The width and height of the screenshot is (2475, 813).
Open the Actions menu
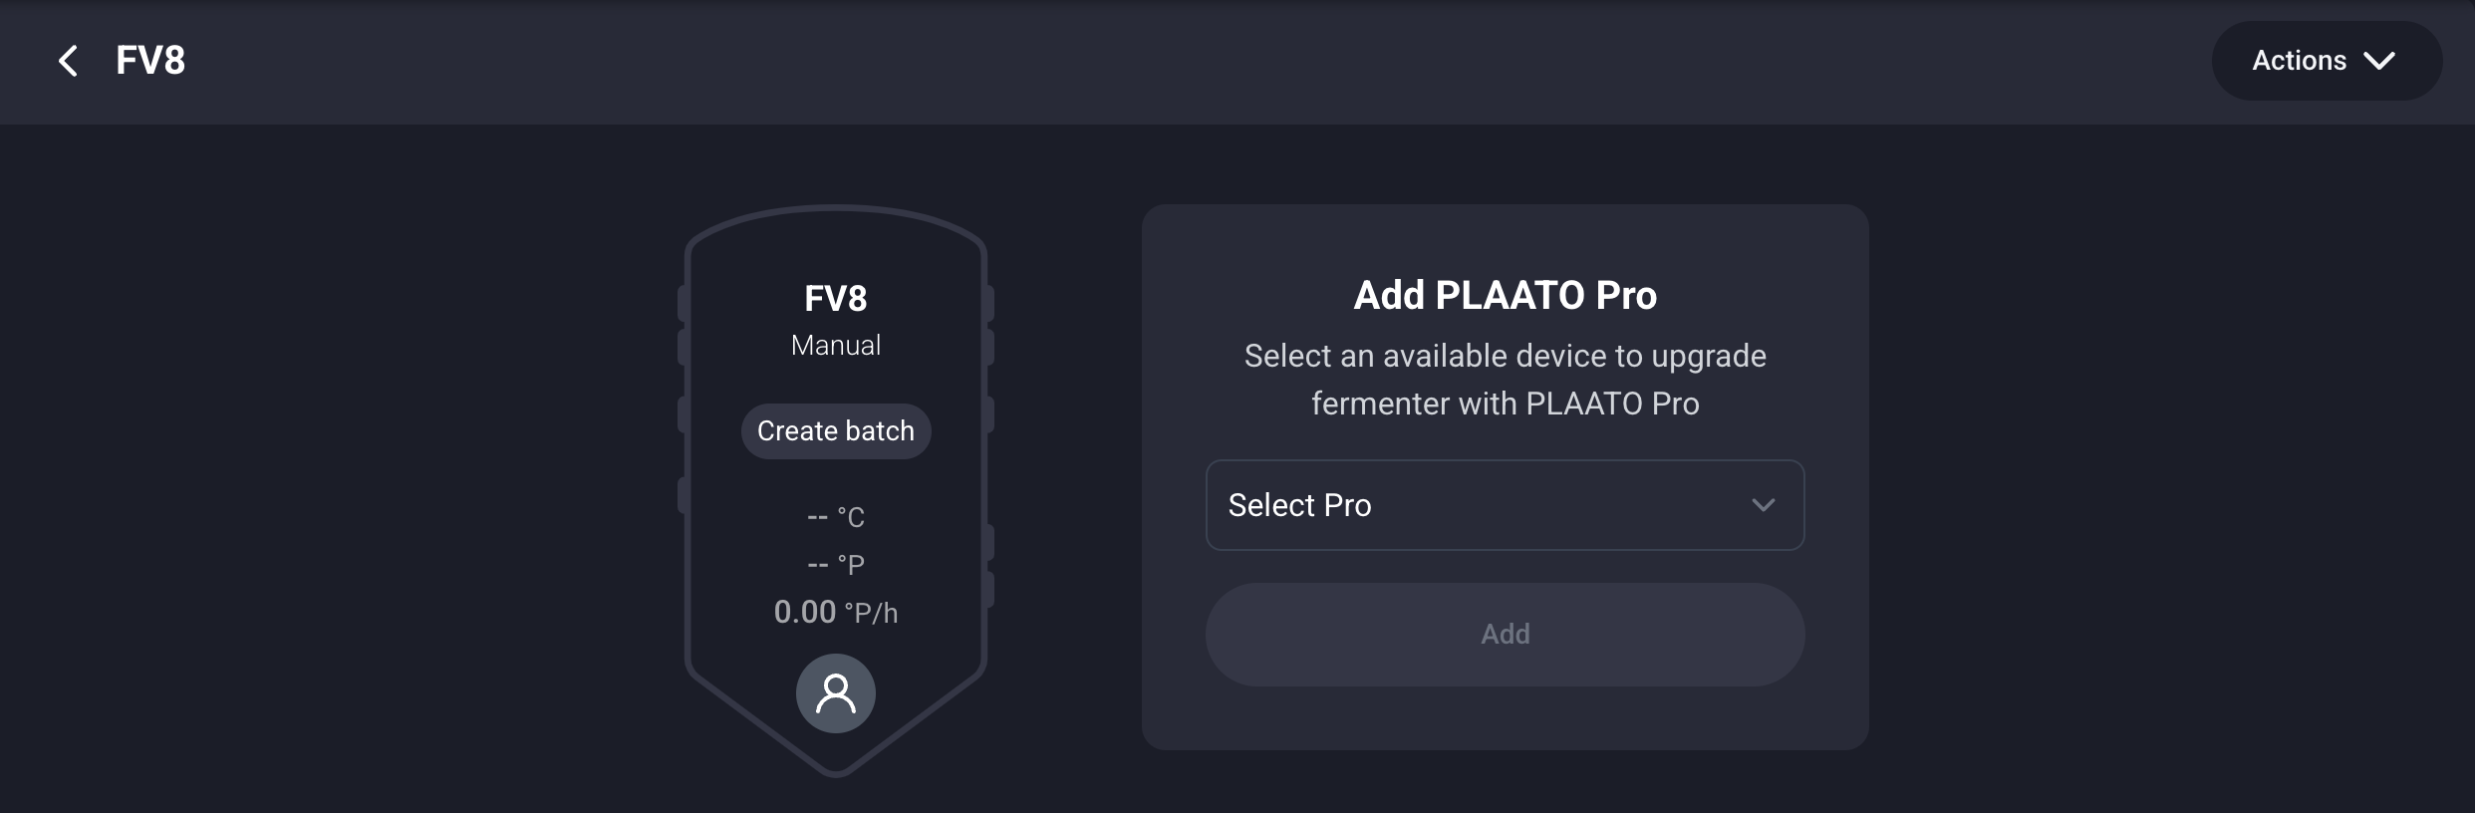coord(2326,61)
